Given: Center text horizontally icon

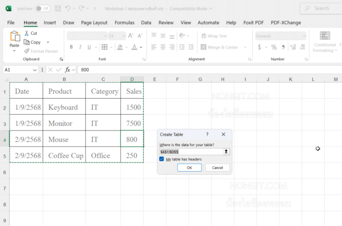Looking at the screenshot, I should (x=162, y=47).
